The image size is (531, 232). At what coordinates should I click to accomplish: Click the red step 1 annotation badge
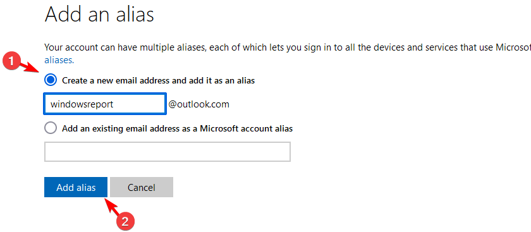click(x=11, y=63)
